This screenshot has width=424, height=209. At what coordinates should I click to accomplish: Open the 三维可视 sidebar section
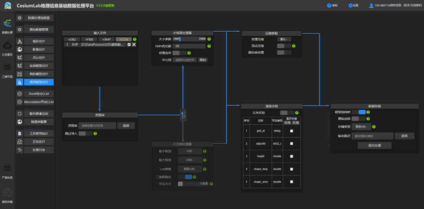7,71
